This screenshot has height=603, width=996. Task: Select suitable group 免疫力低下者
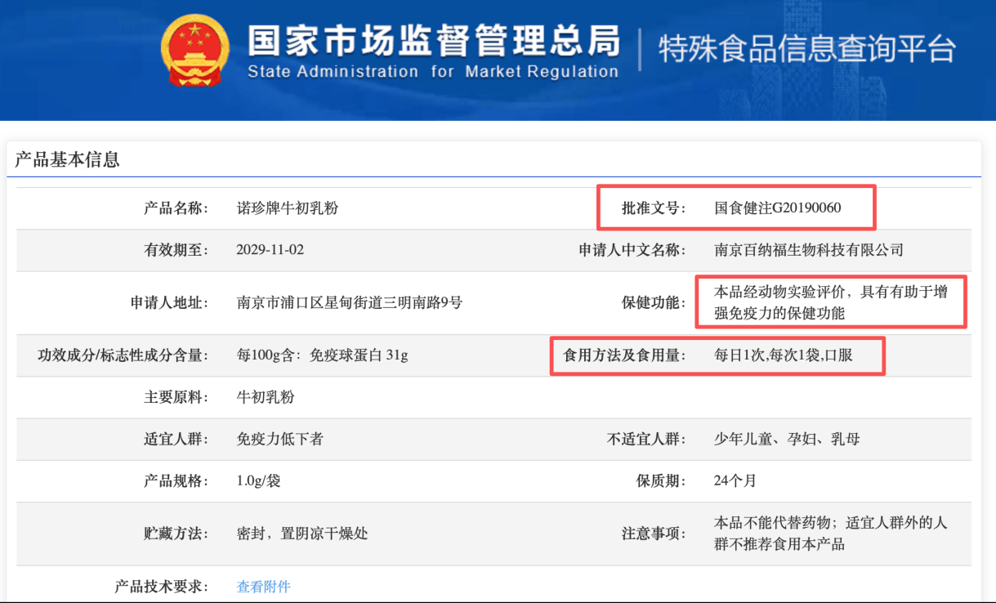279,439
